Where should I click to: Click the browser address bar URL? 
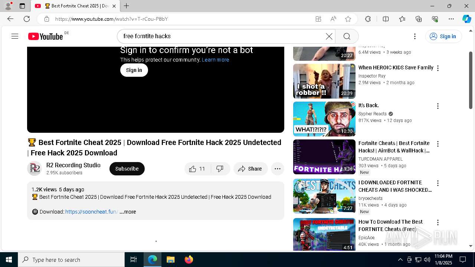111,19
